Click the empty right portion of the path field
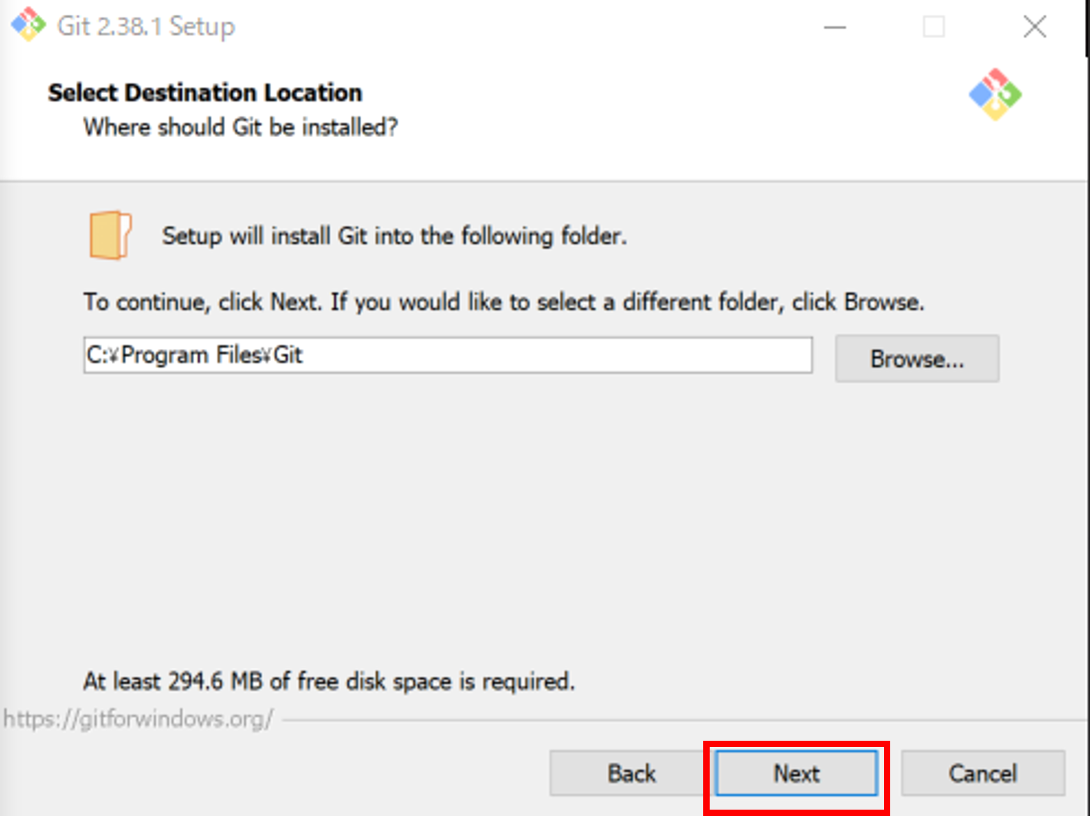The image size is (1090, 816). pyautogui.click(x=574, y=355)
